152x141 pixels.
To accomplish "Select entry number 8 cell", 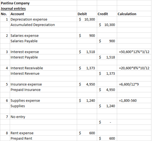I will click(x=5, y=133).
